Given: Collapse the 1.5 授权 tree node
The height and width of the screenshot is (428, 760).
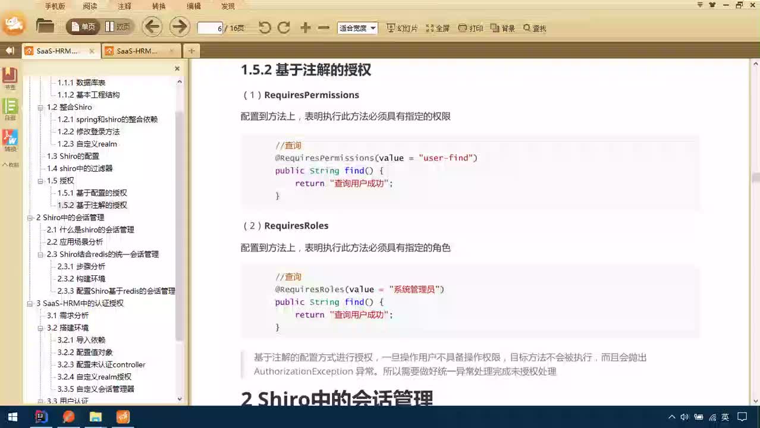Looking at the screenshot, I should point(41,181).
